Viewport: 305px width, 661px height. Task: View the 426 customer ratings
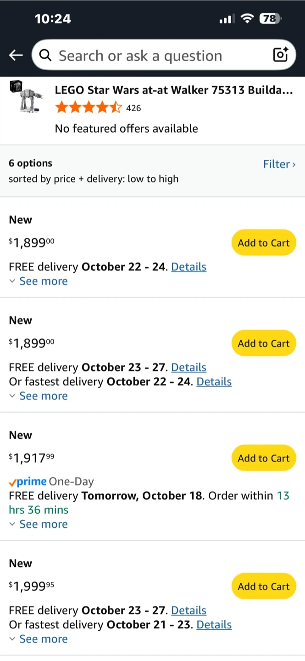click(x=133, y=108)
